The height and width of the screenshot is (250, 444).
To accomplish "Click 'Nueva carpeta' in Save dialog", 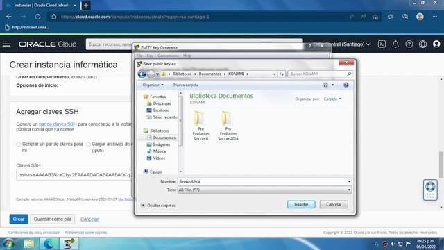I will 186,85.
